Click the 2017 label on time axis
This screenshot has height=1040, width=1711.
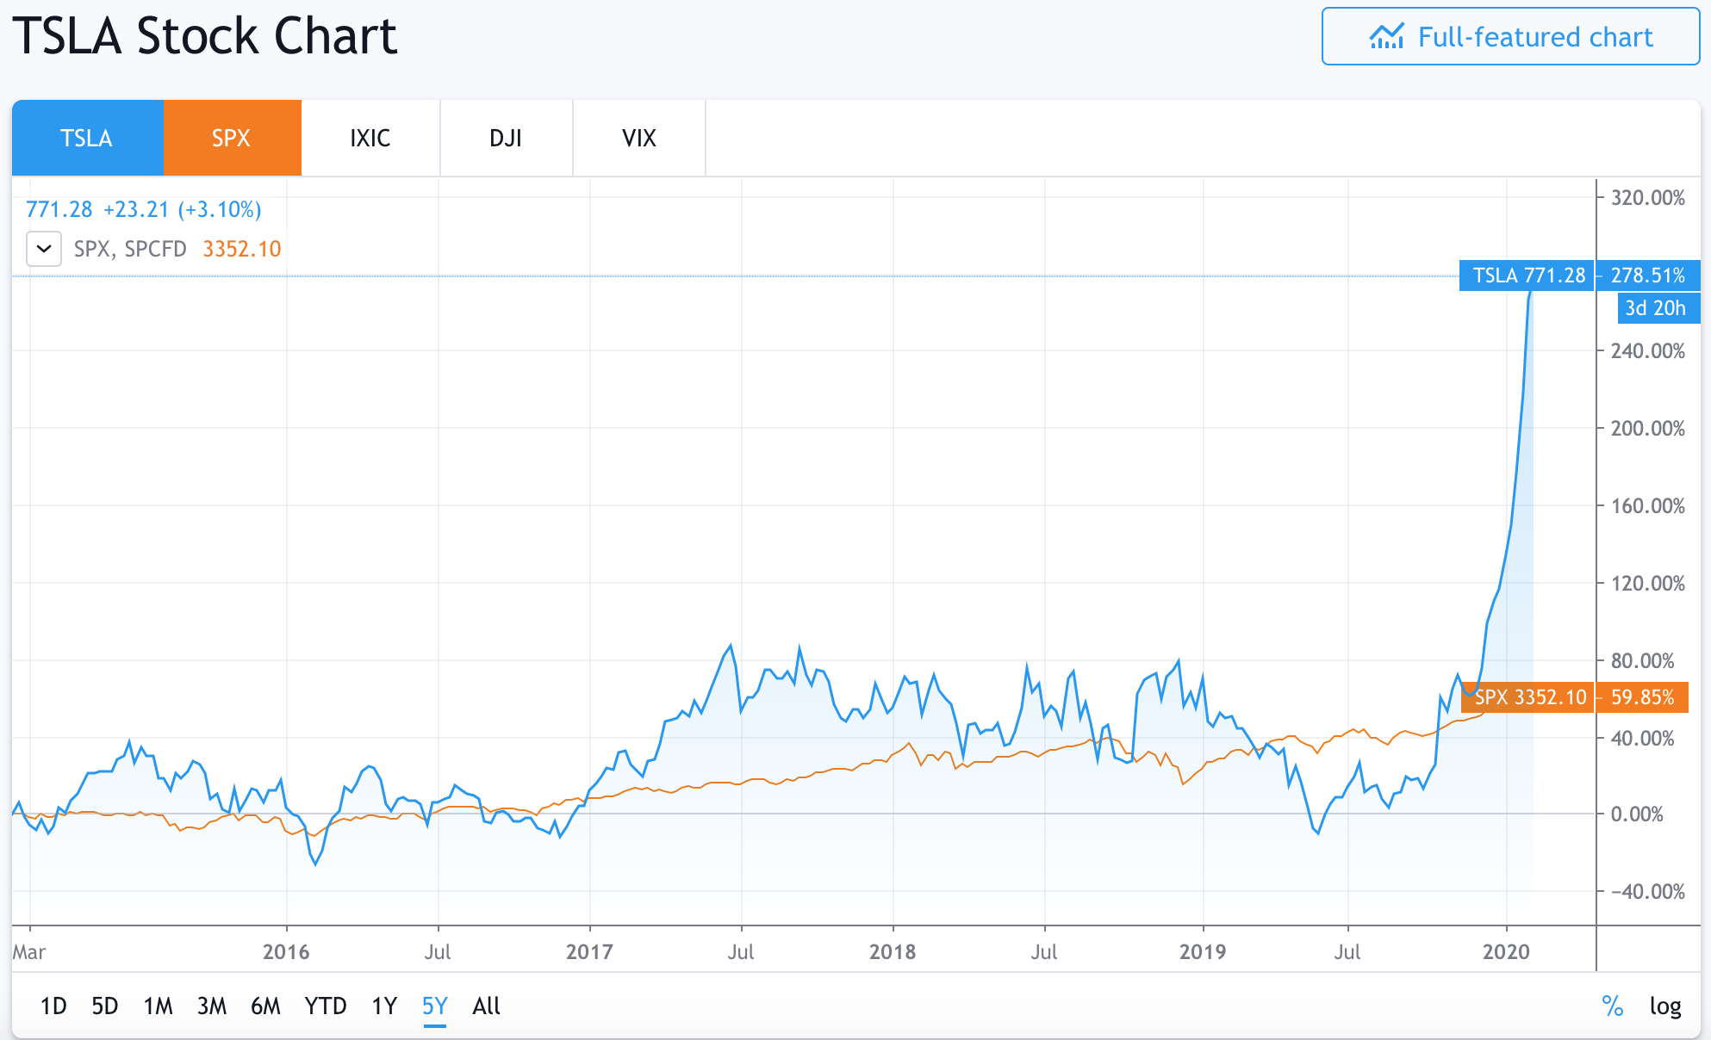click(589, 951)
